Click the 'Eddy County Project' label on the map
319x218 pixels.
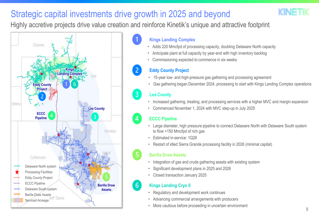pos(42,87)
